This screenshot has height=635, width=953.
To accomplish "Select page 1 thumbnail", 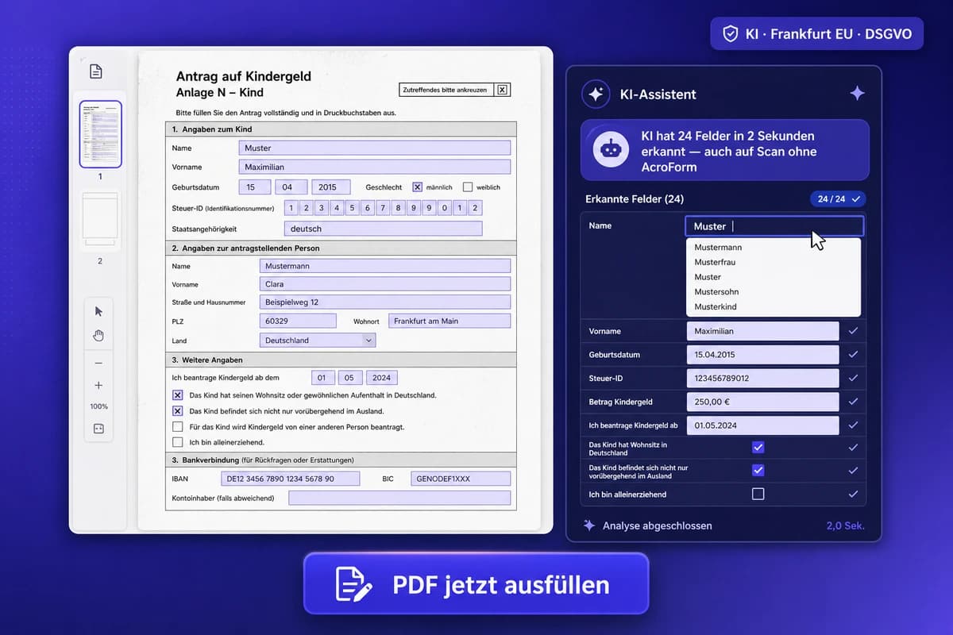I will pyautogui.click(x=100, y=134).
